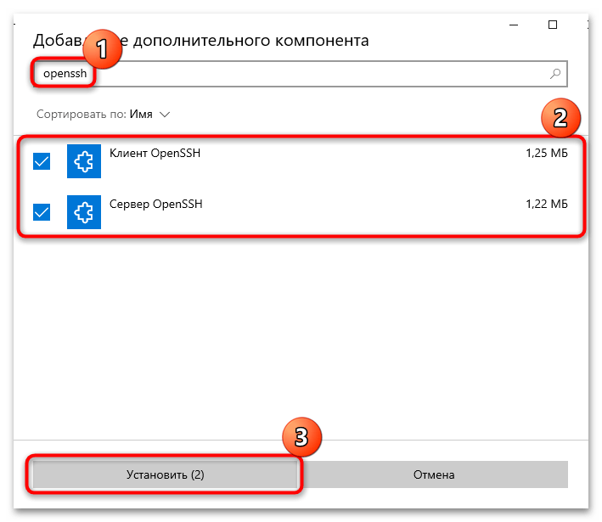This screenshot has height=522, width=602.
Task: Click the Сервер OpenSSH puzzle-piece icon
Action: point(84,212)
